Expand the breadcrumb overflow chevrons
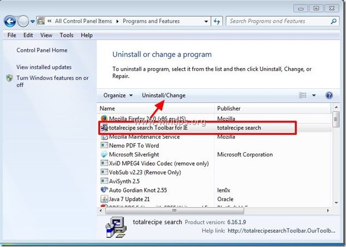346x247 pixels. point(50,21)
